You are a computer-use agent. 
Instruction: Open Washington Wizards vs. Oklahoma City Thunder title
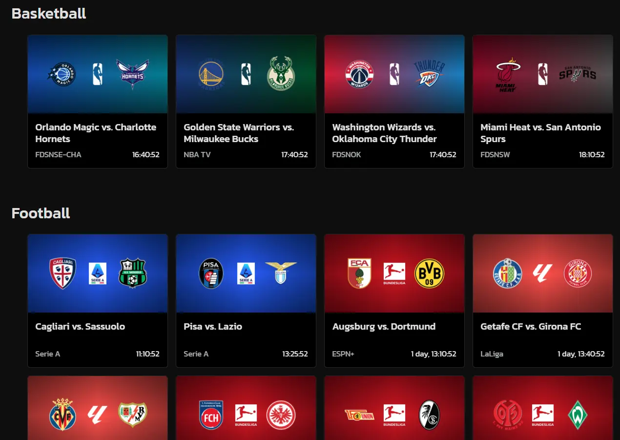[384, 133]
